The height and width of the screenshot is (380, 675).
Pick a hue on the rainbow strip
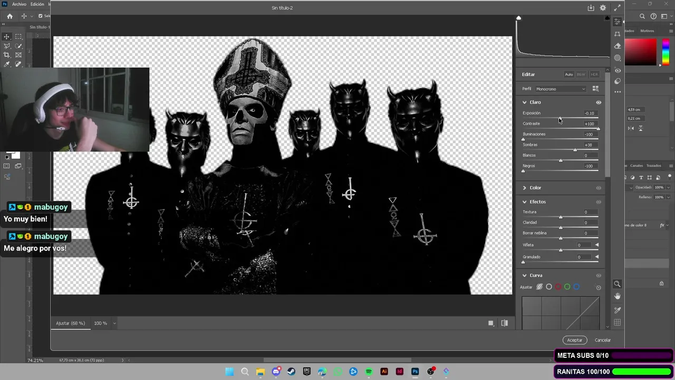(x=666, y=52)
